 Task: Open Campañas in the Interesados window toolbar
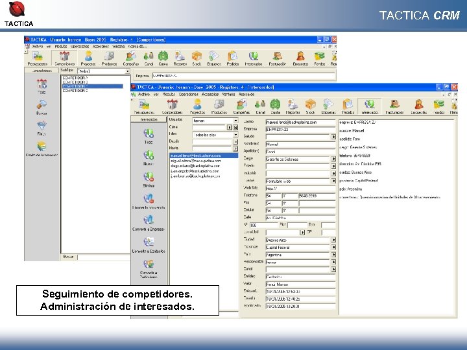click(241, 107)
